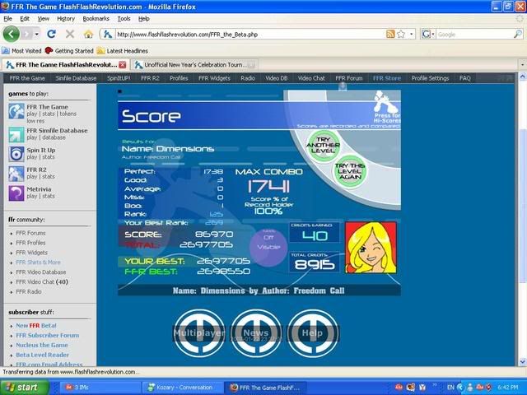The image size is (527, 395).
Task: Click the FFR R2 sidebar icon
Action: coord(16,173)
